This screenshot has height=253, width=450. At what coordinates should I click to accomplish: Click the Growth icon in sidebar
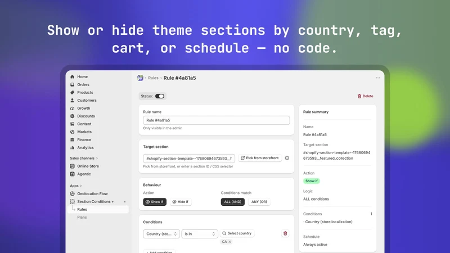(x=73, y=108)
